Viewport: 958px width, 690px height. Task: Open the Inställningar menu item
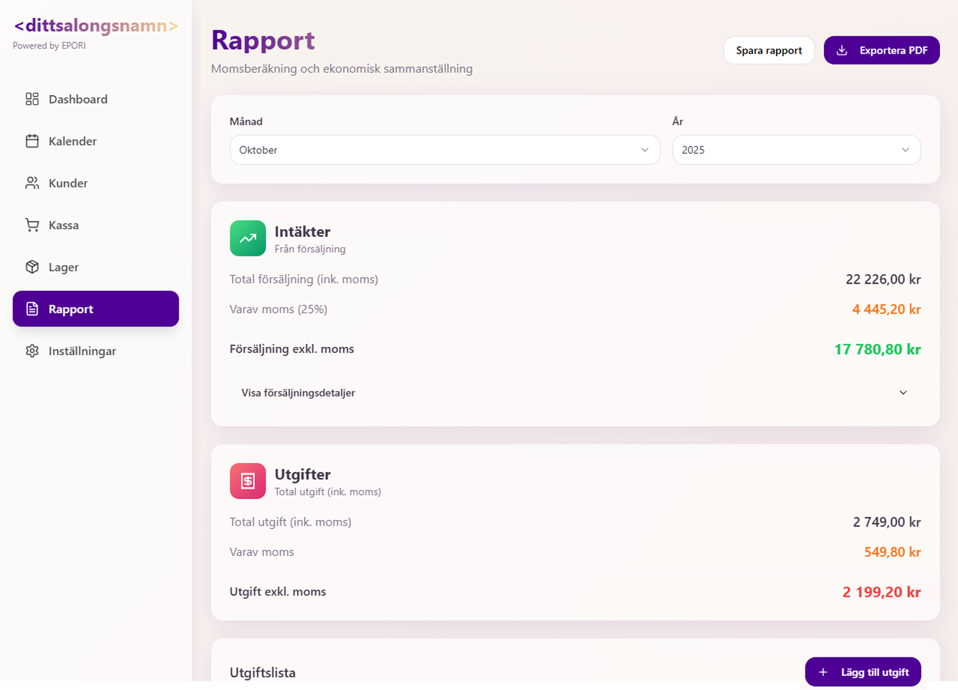(x=82, y=351)
